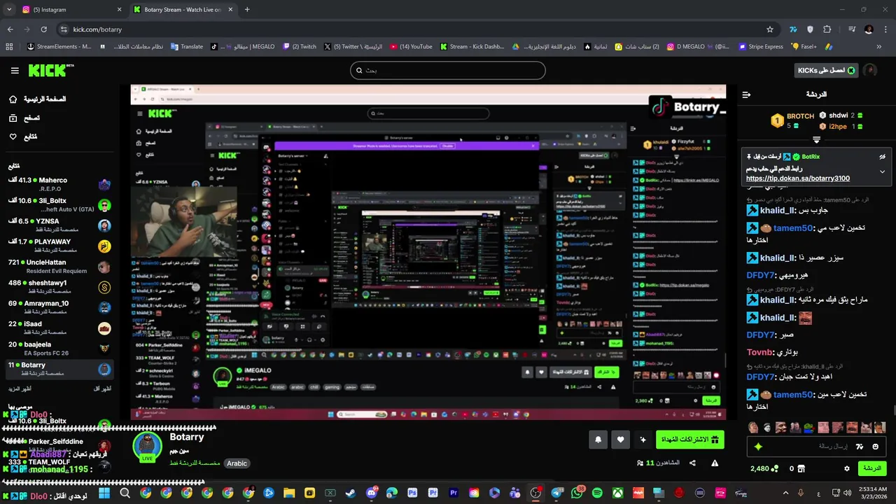Open baajeela channel in sidebar

(x=59, y=349)
